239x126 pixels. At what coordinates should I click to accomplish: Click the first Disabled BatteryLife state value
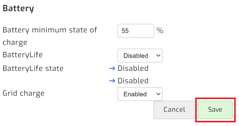(x=133, y=68)
